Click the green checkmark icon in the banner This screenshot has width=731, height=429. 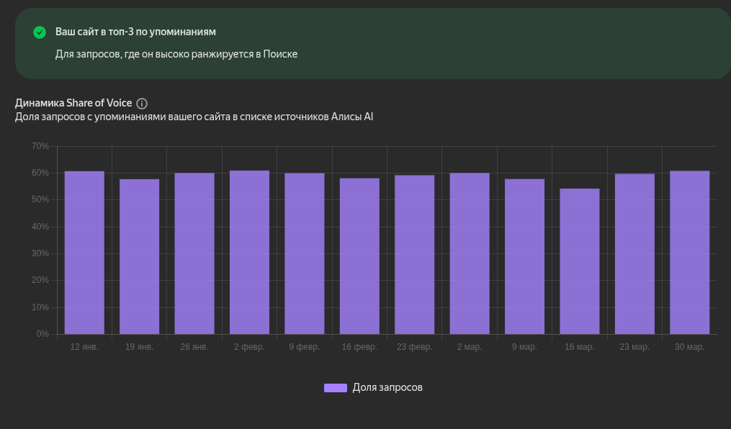[x=40, y=32]
